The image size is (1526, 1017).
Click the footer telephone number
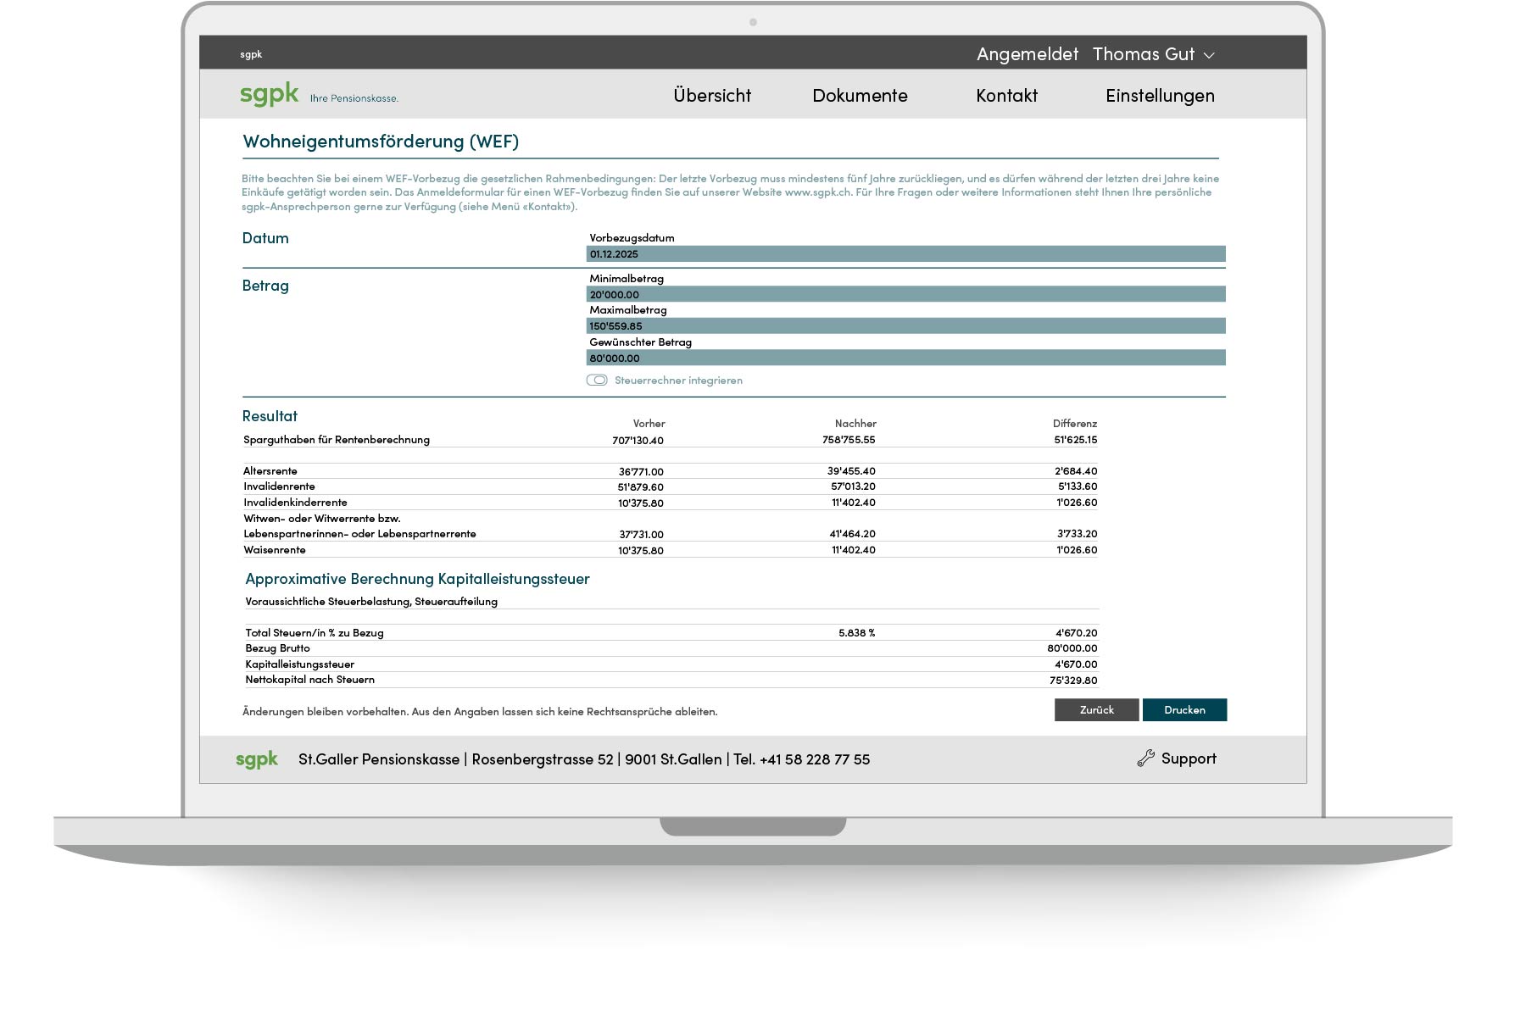coord(814,759)
